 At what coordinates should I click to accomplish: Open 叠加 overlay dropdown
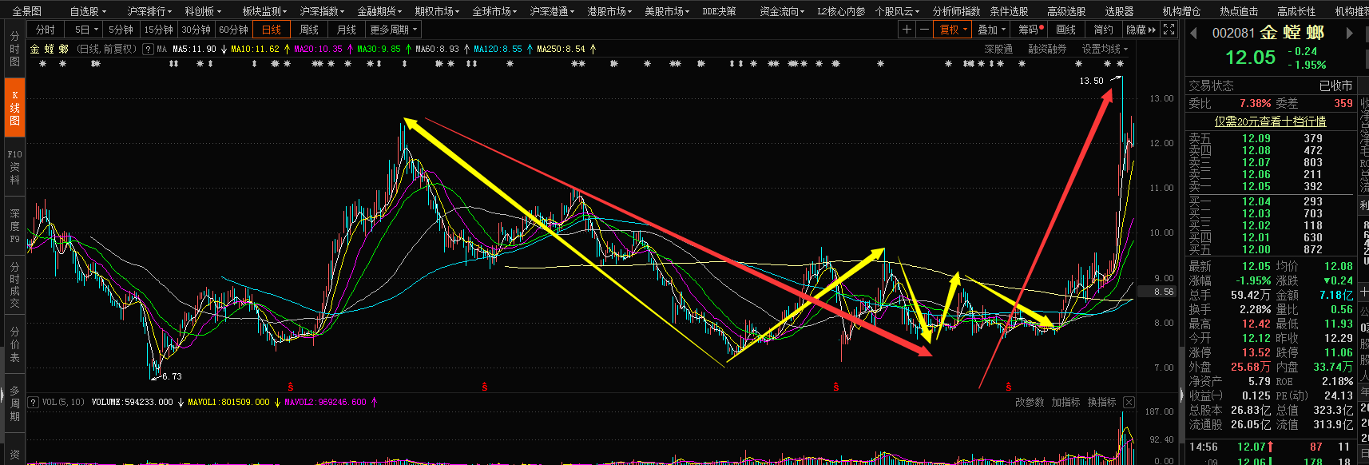coord(991,30)
